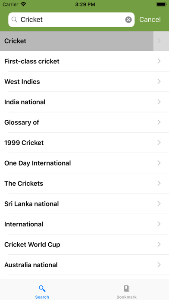Open India national result
The width and height of the screenshot is (169, 300).
pos(84,102)
